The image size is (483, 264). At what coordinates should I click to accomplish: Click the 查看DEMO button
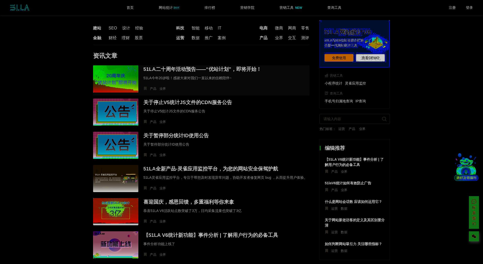[370, 58]
